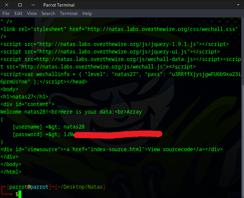The height and width of the screenshot is (198, 244).
Task: Open the Help menu
Action: coord(87,14)
